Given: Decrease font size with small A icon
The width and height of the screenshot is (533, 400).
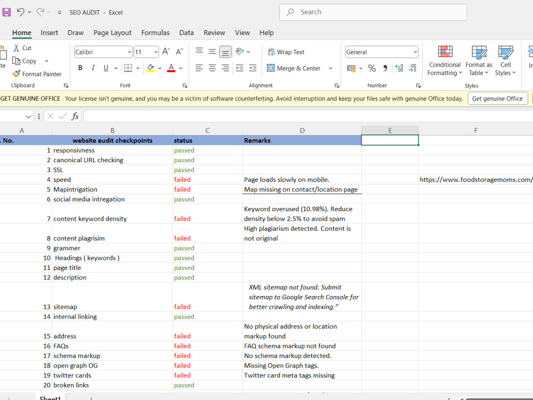Looking at the screenshot, I should tap(179, 51).
